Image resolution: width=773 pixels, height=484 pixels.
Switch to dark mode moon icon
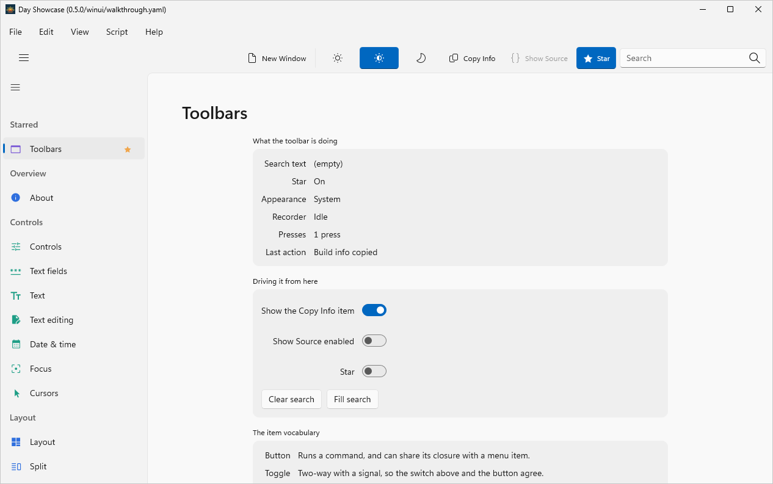421,58
